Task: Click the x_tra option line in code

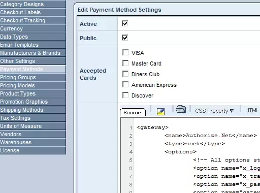Action: click(x=226, y=176)
